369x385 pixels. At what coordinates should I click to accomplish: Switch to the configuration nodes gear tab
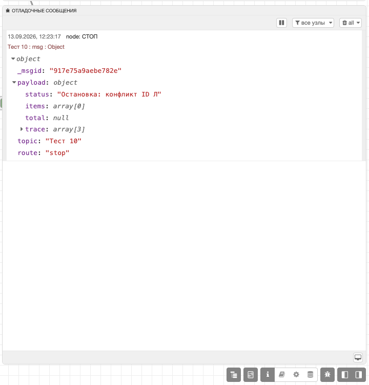296,375
